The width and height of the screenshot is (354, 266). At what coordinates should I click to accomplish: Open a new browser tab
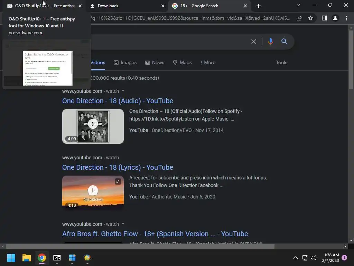[x=259, y=6]
